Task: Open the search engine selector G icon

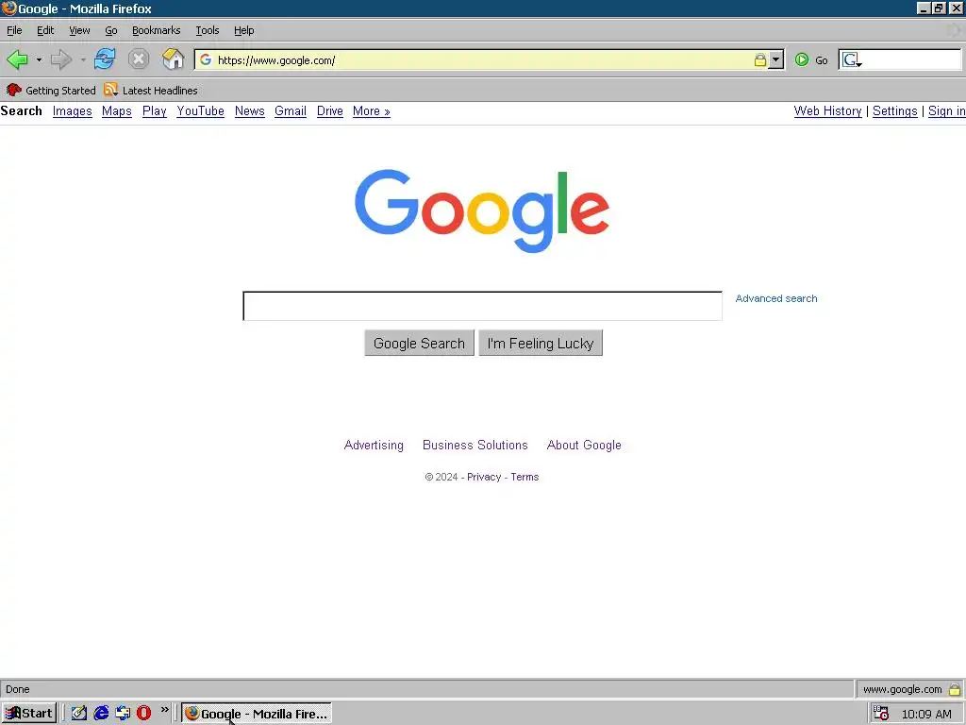Action: (852, 59)
